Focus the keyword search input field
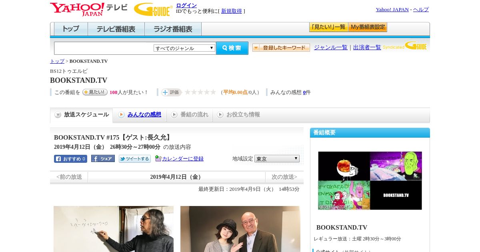Viewport: 480px width, 252px height. tap(104, 48)
